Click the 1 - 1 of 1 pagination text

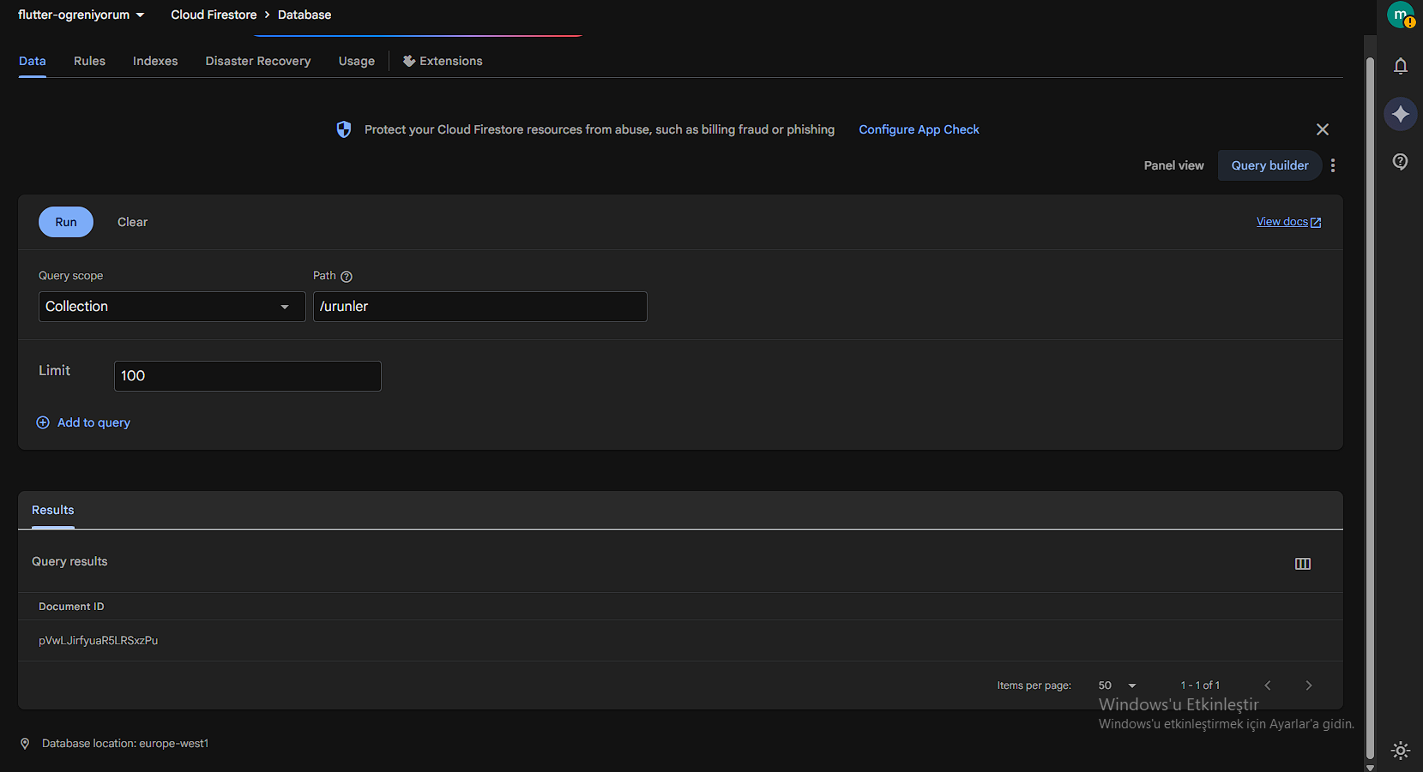pos(1200,685)
